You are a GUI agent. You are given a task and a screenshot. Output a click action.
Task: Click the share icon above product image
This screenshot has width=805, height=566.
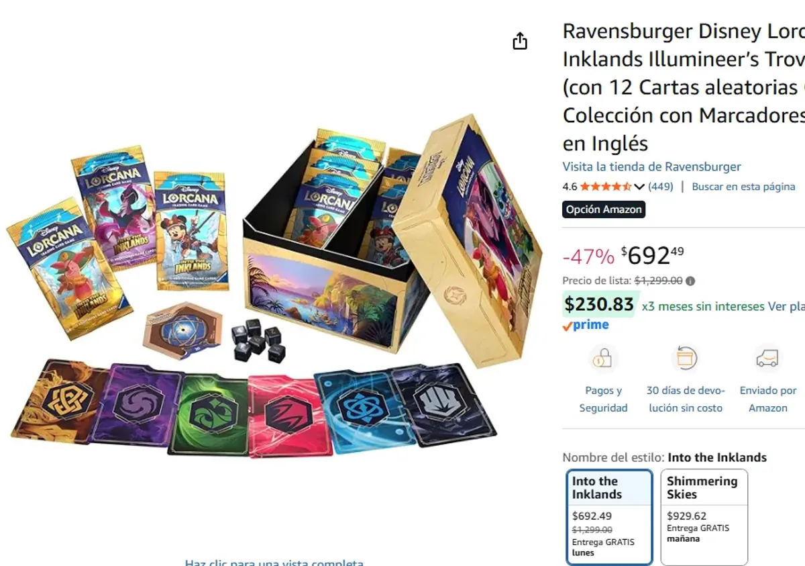(520, 41)
